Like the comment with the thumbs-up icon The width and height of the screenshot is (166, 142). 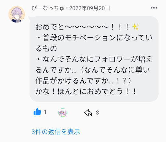[x=37, y=112]
